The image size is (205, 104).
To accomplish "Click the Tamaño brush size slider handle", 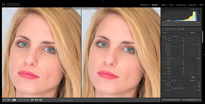I will pyautogui.click(x=174, y=83).
